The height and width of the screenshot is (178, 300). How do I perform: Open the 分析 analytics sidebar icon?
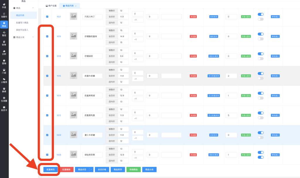click(4, 52)
